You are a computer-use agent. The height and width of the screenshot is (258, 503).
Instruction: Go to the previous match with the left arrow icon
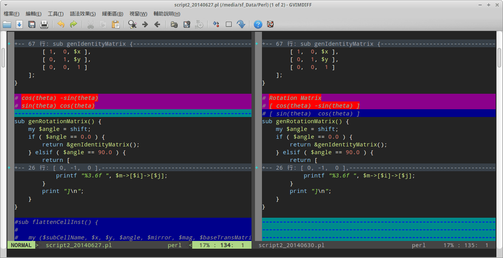pyautogui.click(x=157, y=24)
